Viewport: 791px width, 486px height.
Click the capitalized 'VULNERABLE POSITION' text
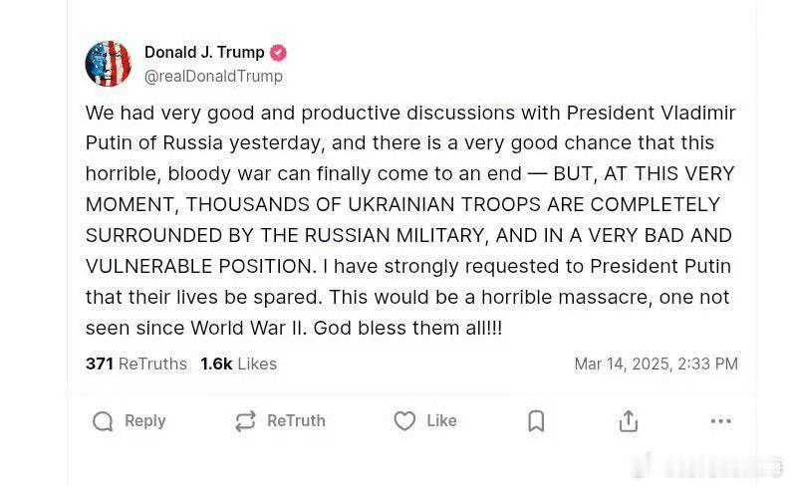coord(201,266)
